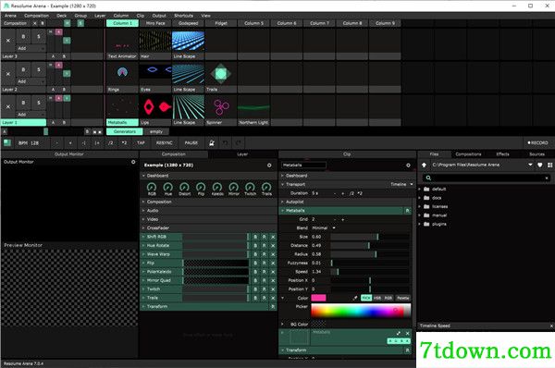Viewport: 555px width, 368px height.
Task: Open file path history dropdown
Action: (x=530, y=165)
